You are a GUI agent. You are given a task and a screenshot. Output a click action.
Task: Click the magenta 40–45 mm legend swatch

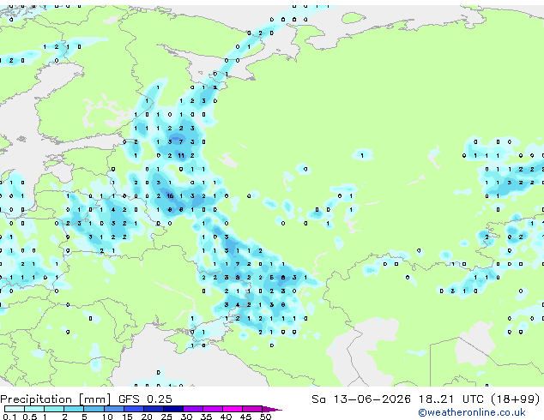tap(233, 409)
